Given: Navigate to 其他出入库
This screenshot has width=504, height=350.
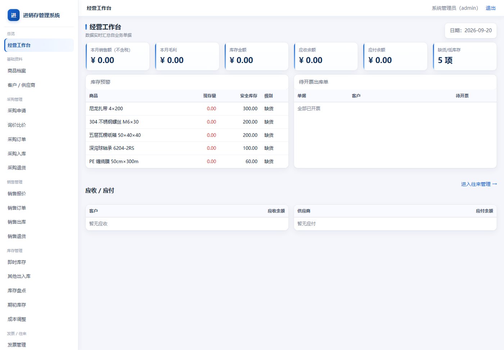Looking at the screenshot, I should (39, 277).
